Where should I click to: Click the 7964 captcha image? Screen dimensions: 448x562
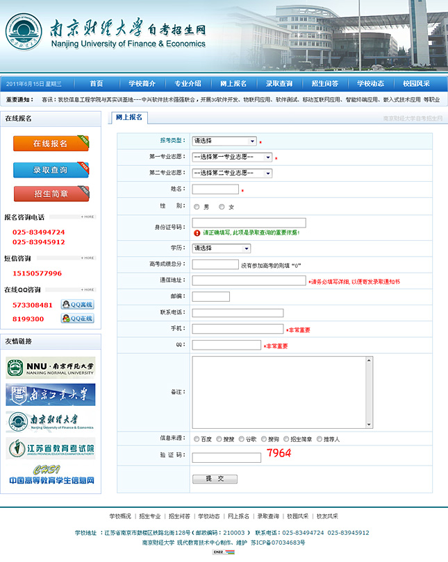[x=279, y=453]
